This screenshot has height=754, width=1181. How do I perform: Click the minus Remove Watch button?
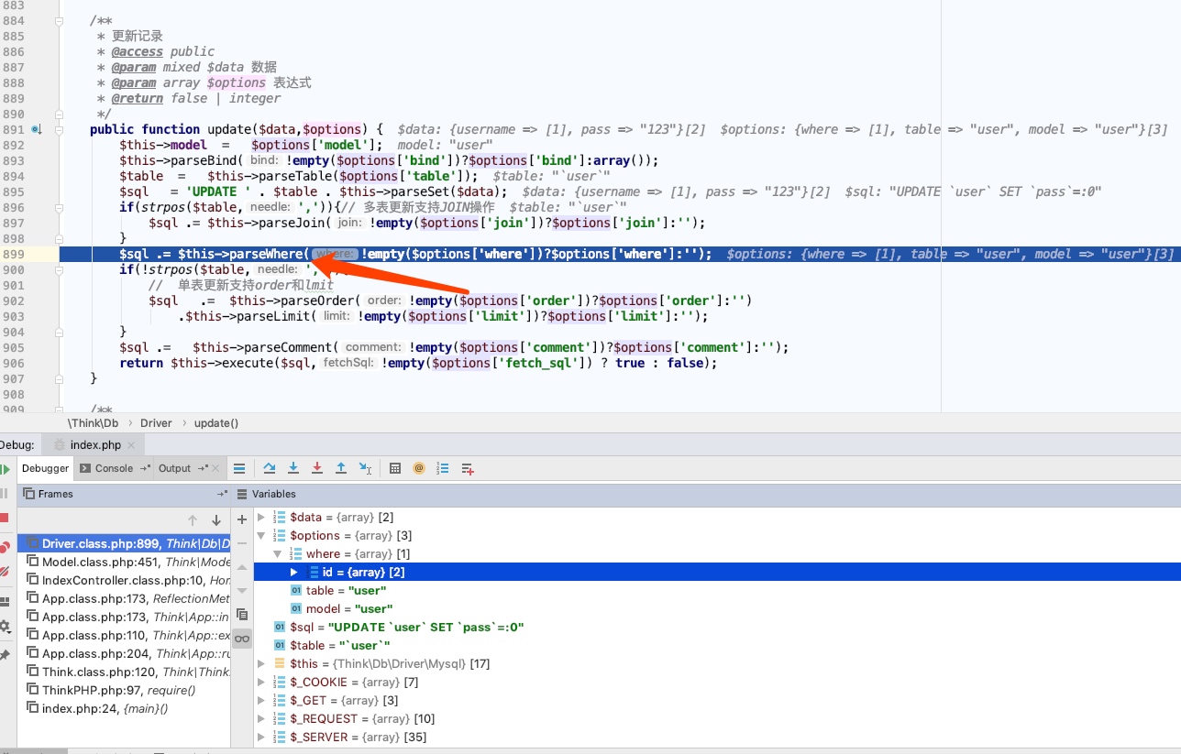click(242, 543)
